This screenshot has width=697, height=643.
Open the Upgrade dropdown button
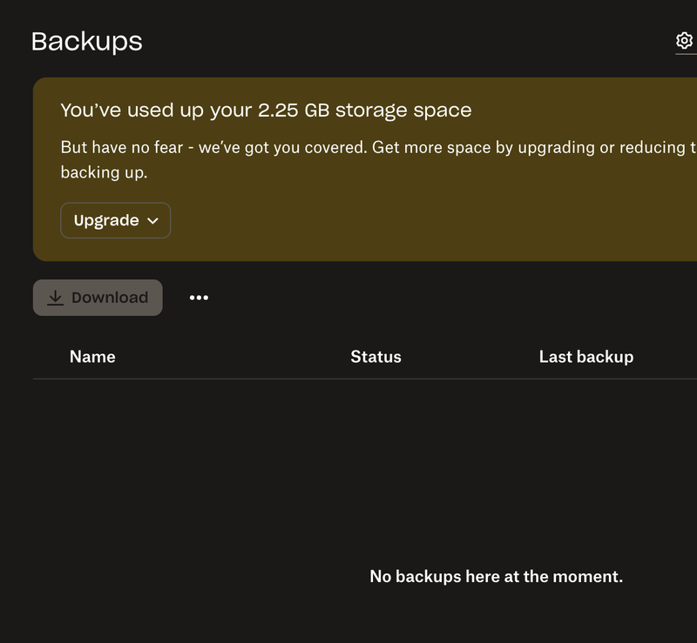(115, 221)
